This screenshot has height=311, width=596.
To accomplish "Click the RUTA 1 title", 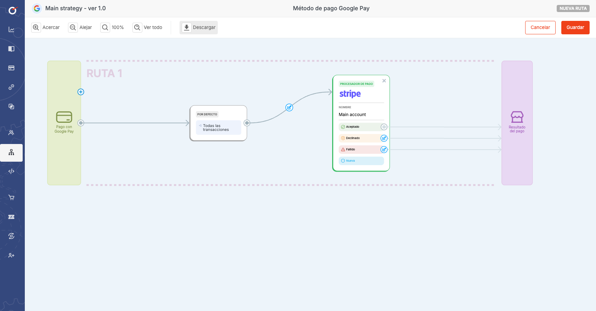I will click(x=104, y=74).
